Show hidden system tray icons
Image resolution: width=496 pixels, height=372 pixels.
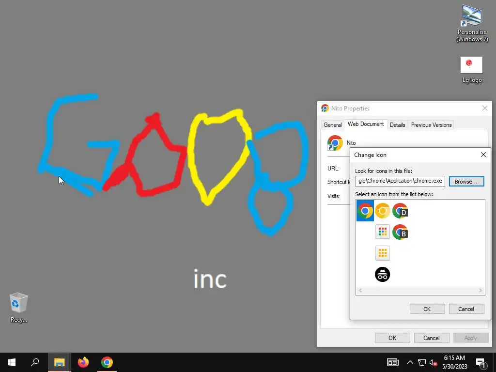pos(410,362)
